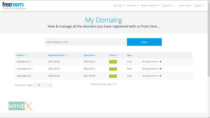Click gear icon in minextuts.ml Manage Domain
This screenshot has height=118, width=210.
[160, 69]
